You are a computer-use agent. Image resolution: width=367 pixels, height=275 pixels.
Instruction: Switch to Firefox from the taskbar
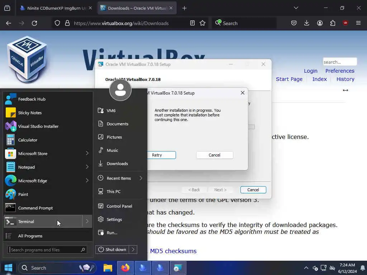pyautogui.click(x=125, y=268)
